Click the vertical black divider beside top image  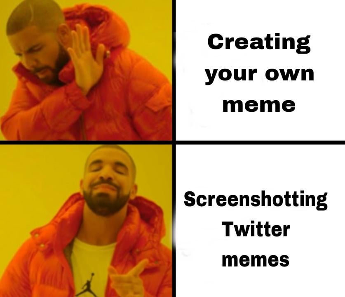pyautogui.click(x=174, y=70)
